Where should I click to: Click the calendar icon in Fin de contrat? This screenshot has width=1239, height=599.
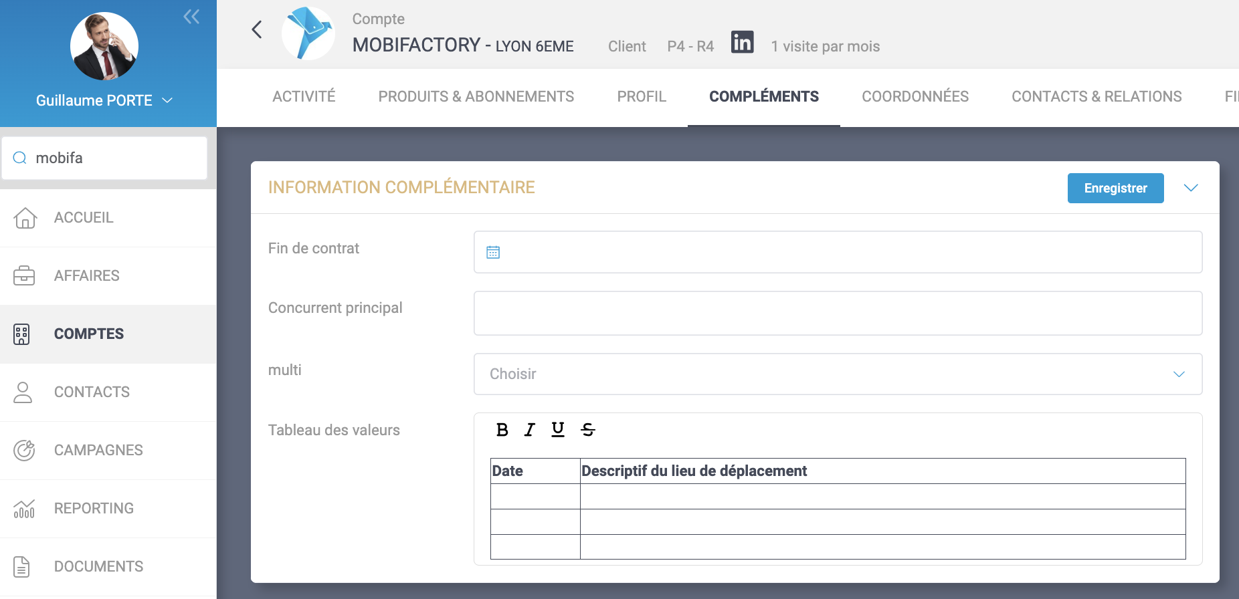[x=493, y=252]
